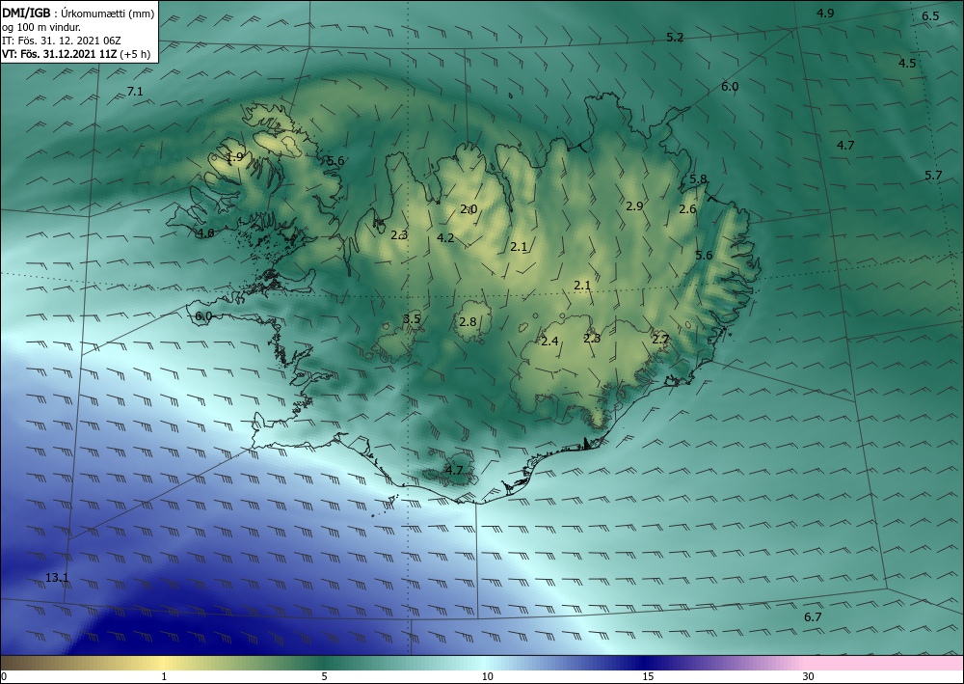Image resolution: width=964 pixels, height=684 pixels.
Task: Click the 4.2 value label
Action: click(x=445, y=238)
